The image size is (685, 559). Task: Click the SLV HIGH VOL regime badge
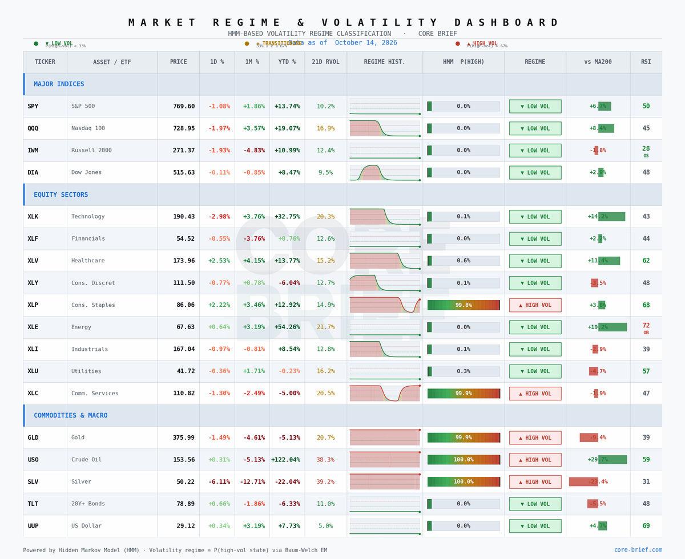535,482
